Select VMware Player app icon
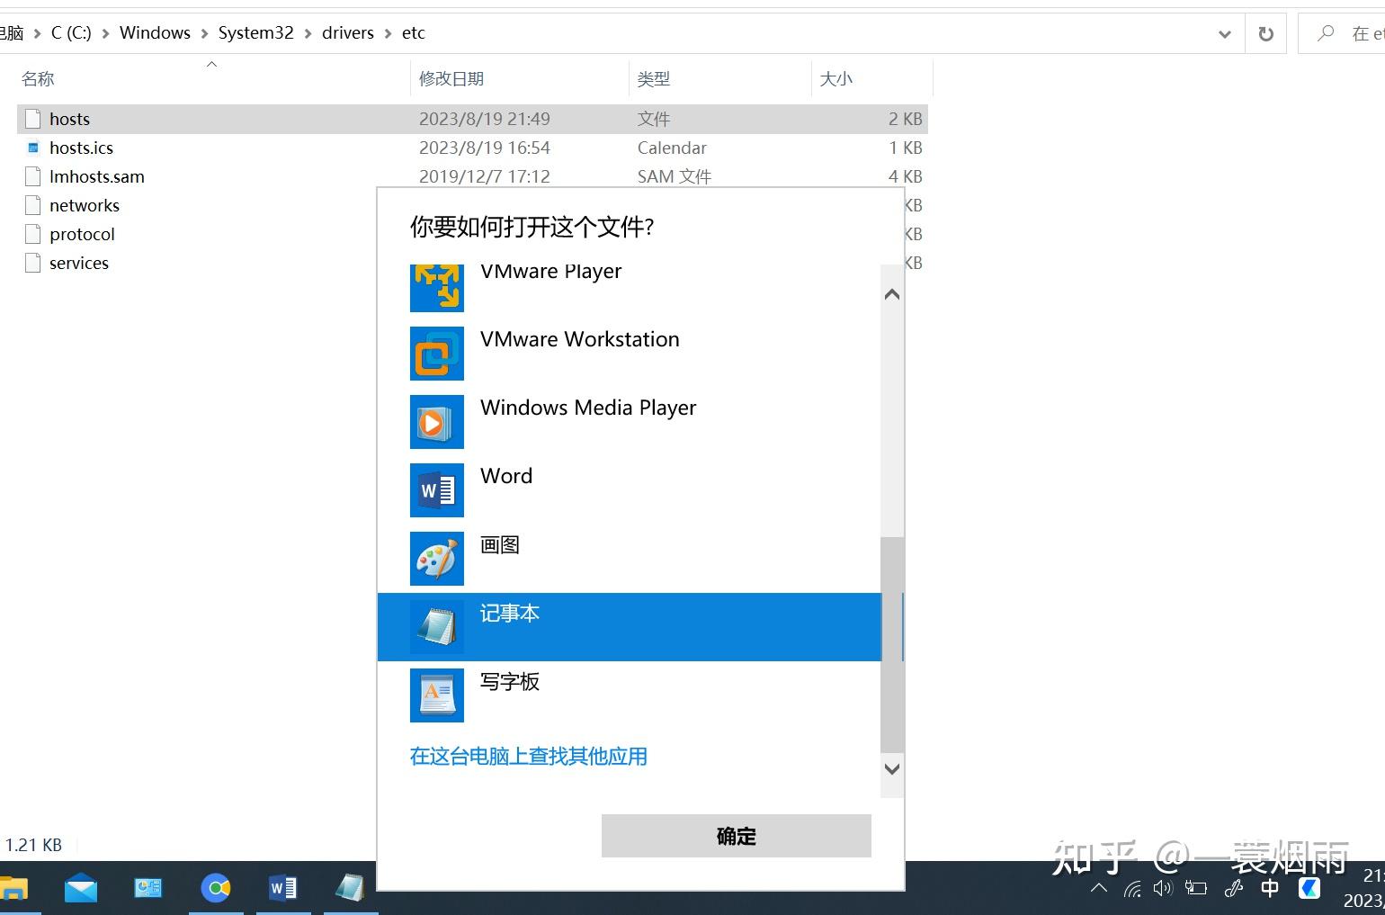This screenshot has width=1385, height=915. (x=437, y=288)
